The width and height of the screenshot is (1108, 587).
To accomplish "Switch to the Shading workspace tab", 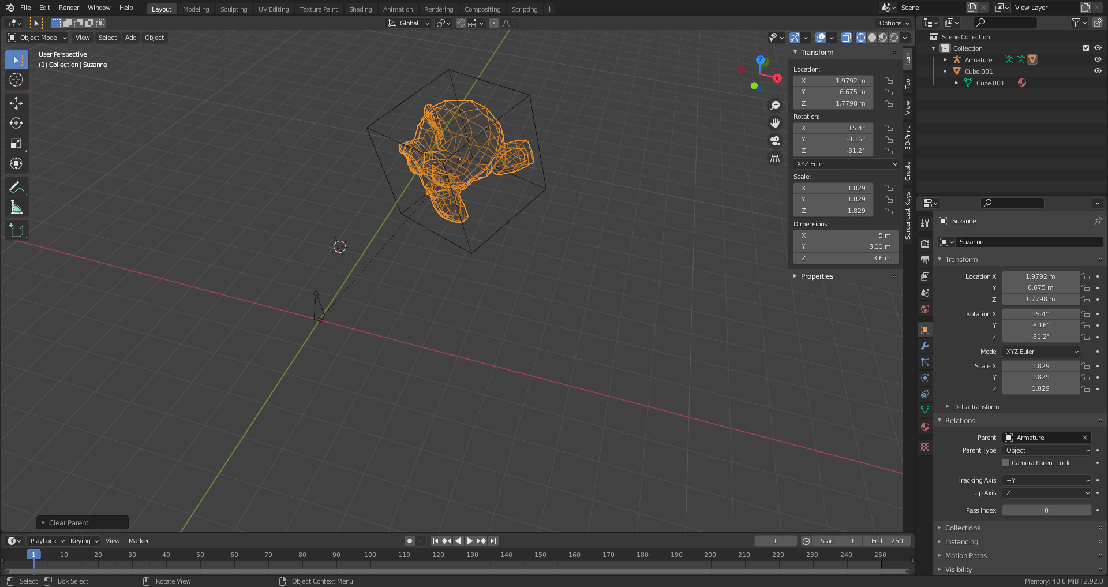I will click(360, 9).
